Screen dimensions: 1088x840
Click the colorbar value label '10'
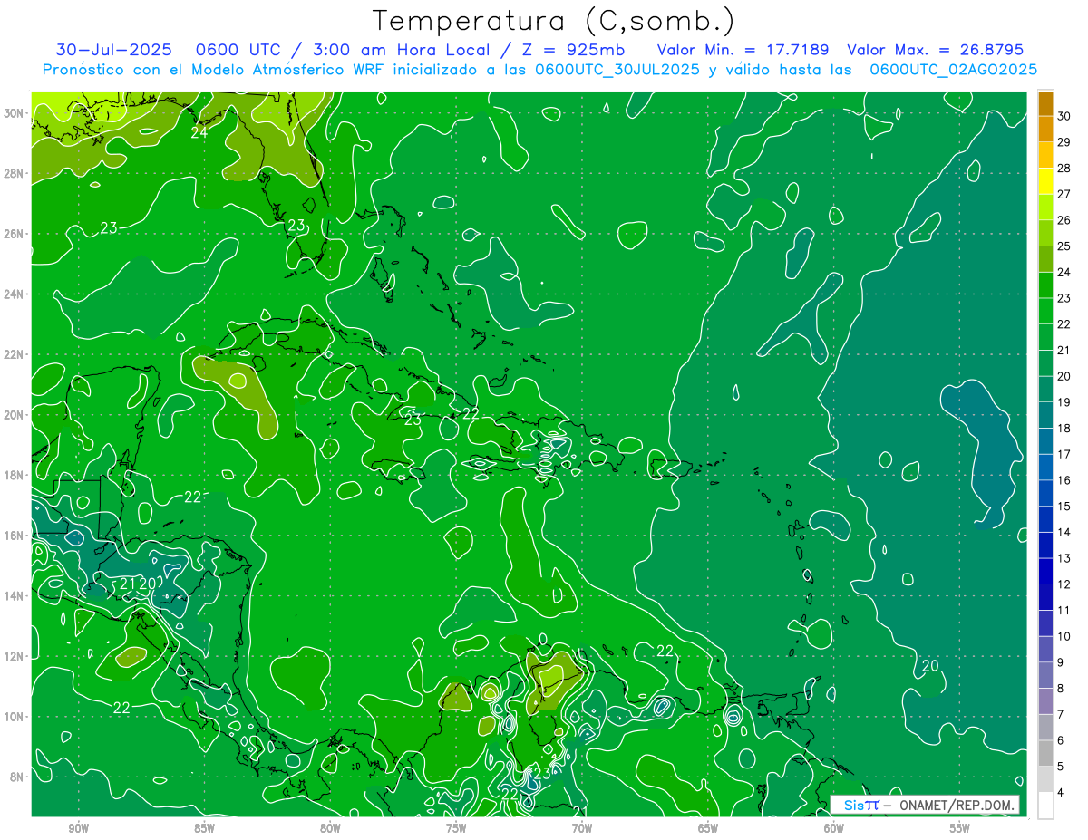tap(1064, 636)
